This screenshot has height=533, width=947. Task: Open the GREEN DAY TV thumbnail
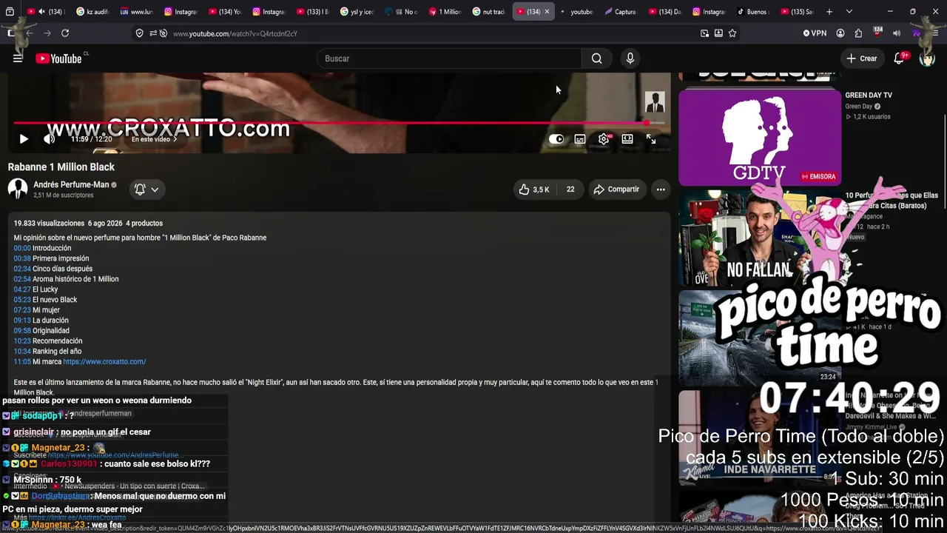coord(760,138)
